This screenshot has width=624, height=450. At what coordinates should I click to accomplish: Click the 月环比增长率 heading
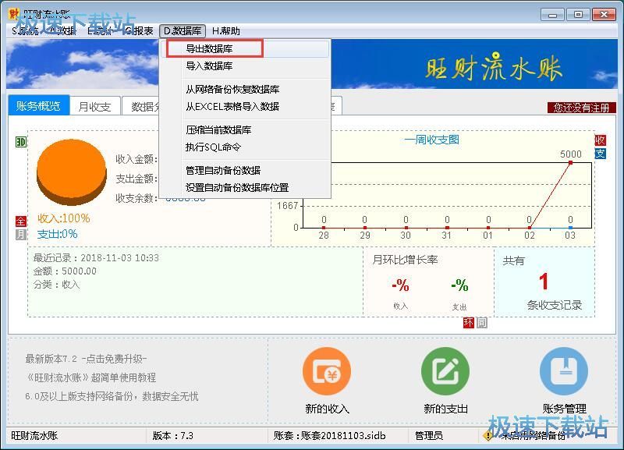pyautogui.click(x=405, y=260)
